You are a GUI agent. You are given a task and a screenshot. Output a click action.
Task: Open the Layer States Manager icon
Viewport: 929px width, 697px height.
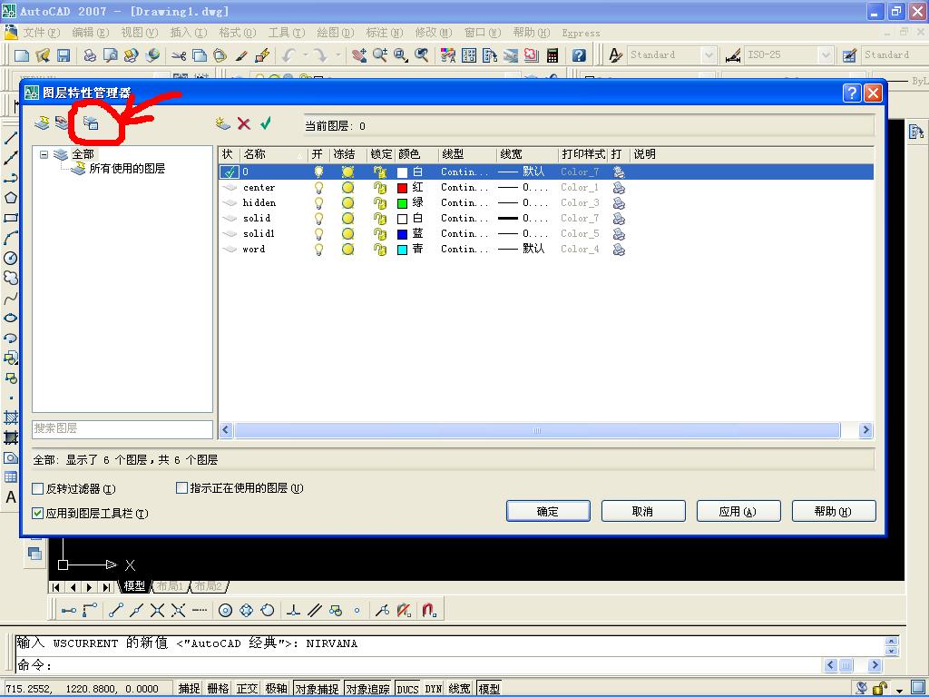coord(91,123)
